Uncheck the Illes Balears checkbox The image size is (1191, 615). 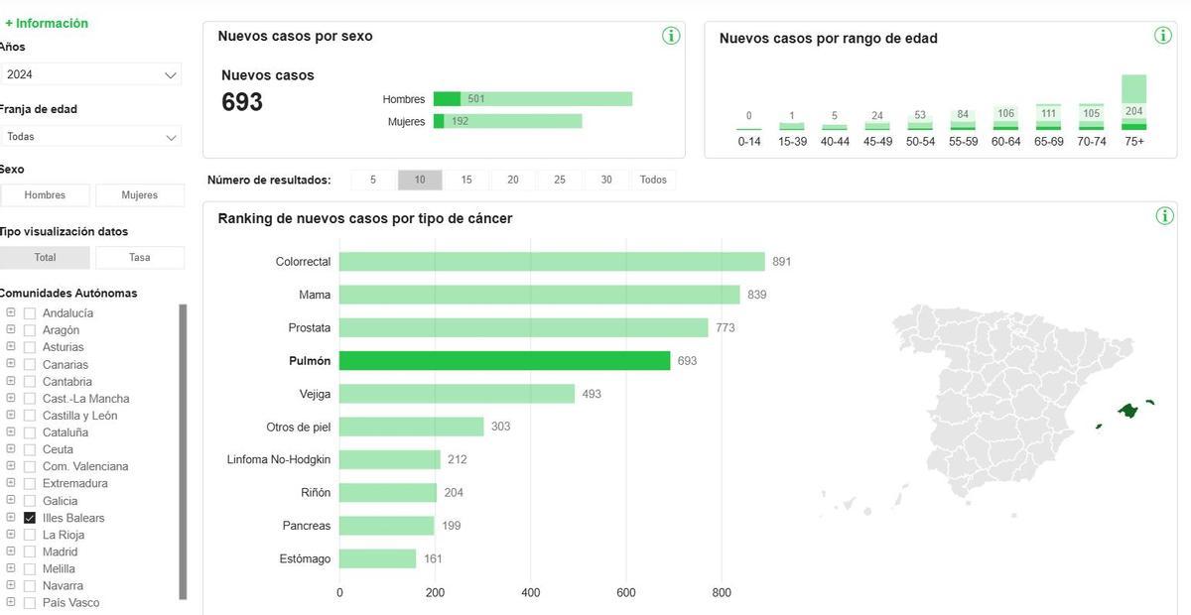click(30, 518)
